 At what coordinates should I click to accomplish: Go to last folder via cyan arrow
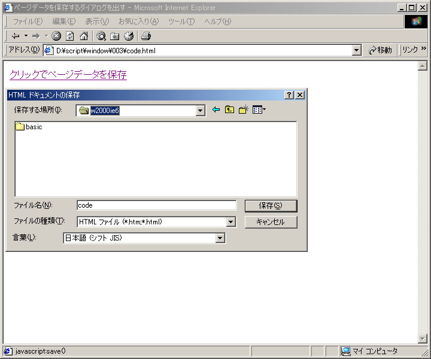pyautogui.click(x=216, y=110)
